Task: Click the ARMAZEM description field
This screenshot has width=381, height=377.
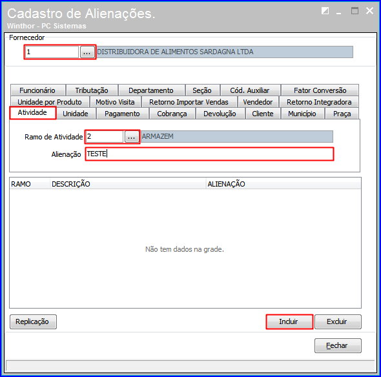Action: click(x=236, y=136)
